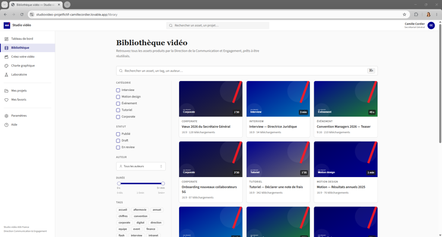Check the Tutoriel category checkbox

tap(118, 110)
